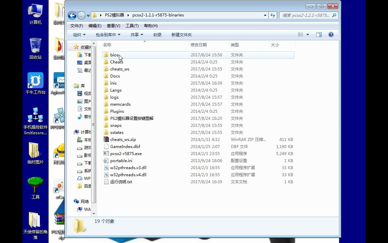Open the 查看(V) menu
The image size is (388, 243).
click(113, 26)
